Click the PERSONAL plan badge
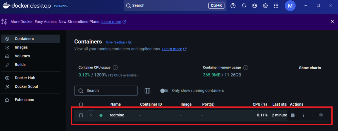Screen dimensions: 338x131 coord(61,6)
